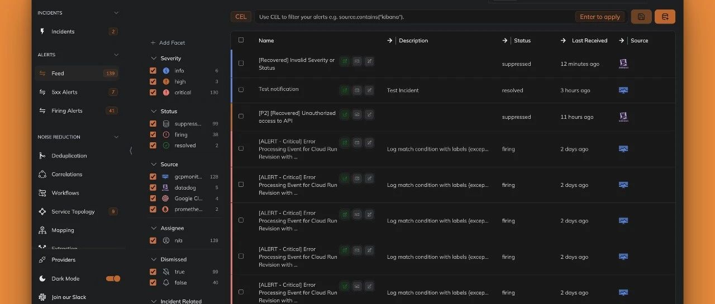Click the orange database icon button
The height and width of the screenshot is (304, 715).
point(665,17)
